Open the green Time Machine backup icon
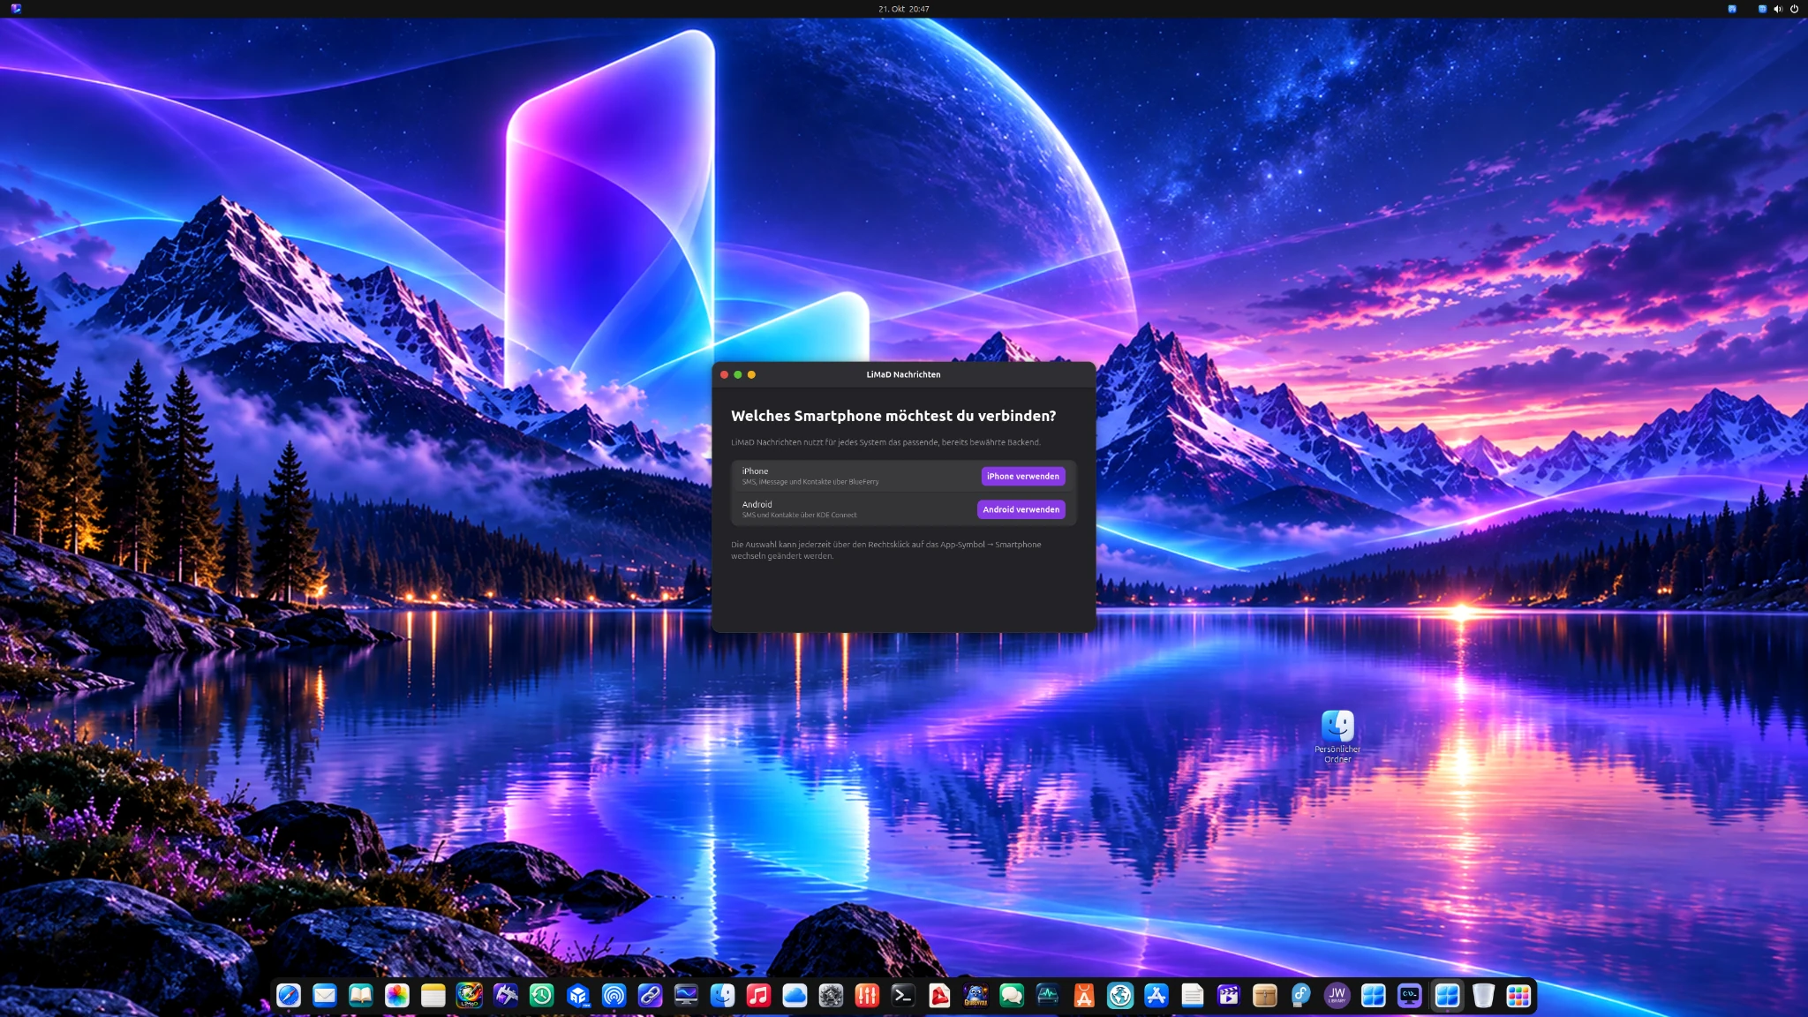Screen dimensions: 1808x1017 pos(542,996)
